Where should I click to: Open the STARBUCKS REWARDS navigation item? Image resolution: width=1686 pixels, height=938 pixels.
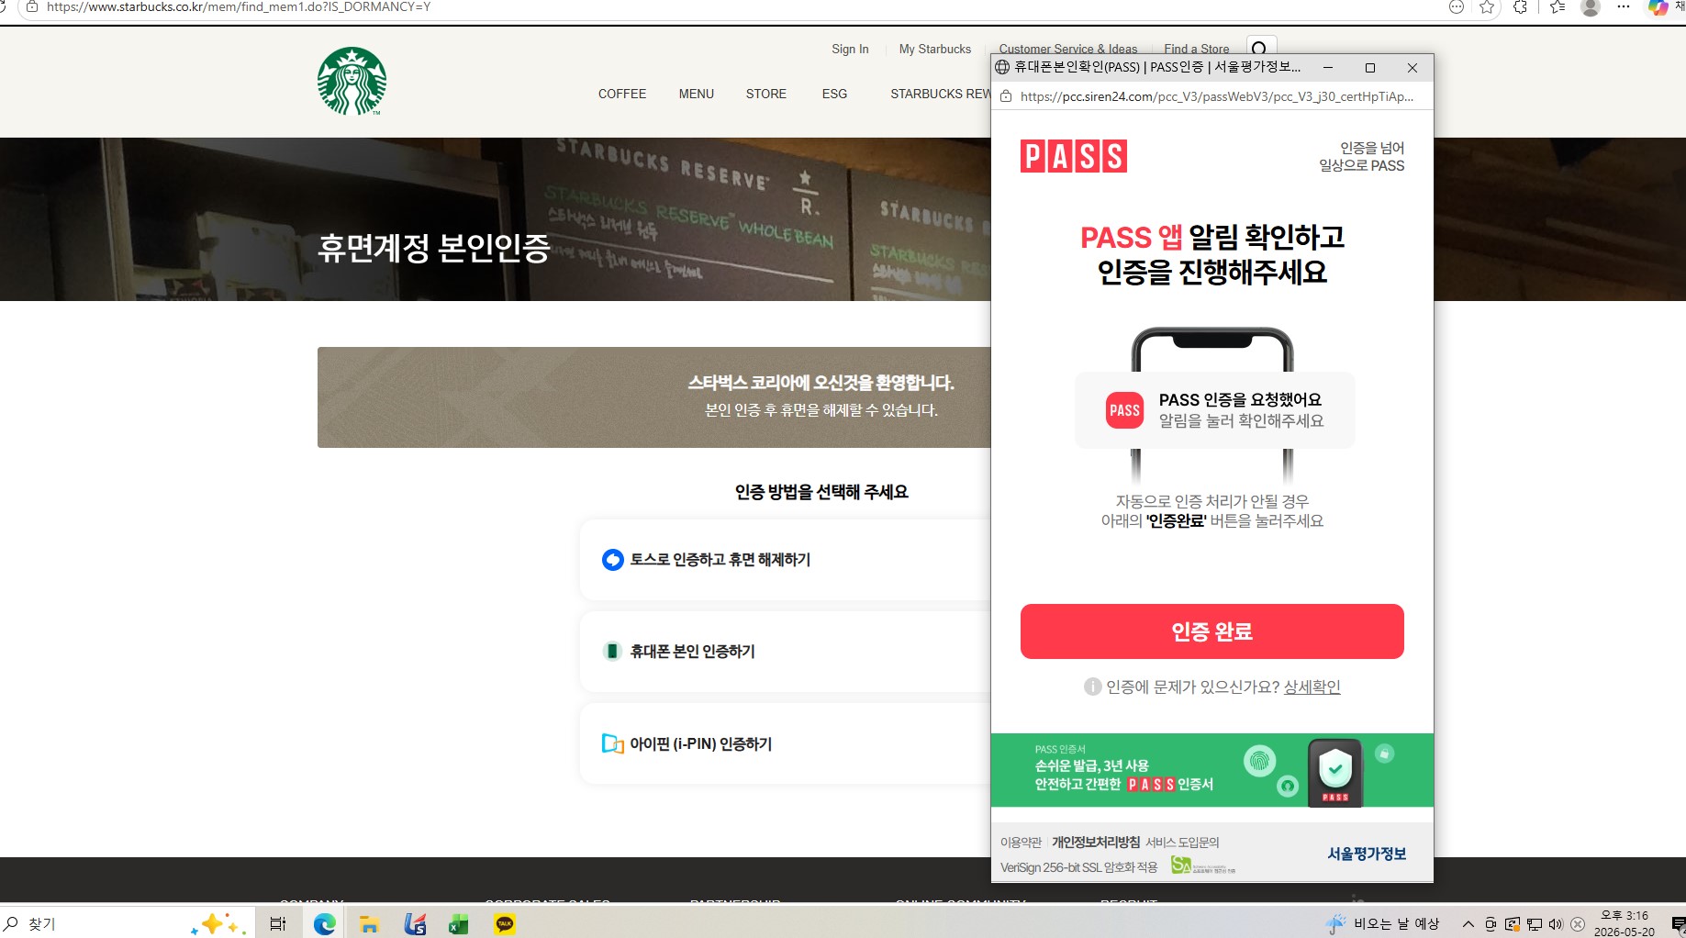(x=941, y=94)
